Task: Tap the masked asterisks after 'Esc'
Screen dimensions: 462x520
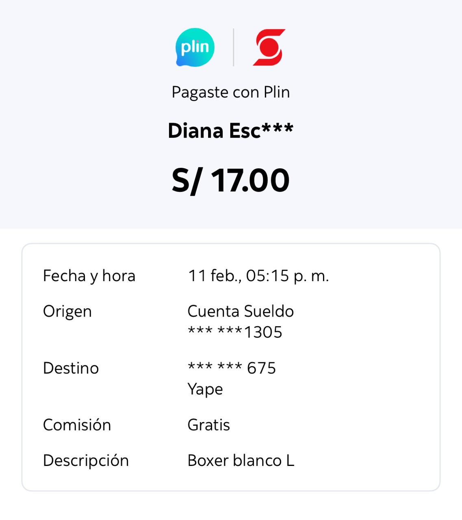Action: pos(278,128)
